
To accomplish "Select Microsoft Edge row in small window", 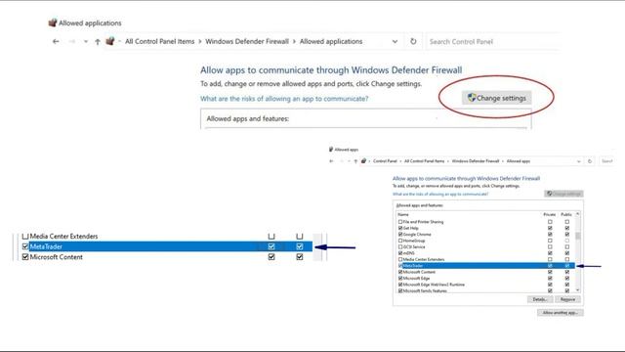I will coord(417,278).
